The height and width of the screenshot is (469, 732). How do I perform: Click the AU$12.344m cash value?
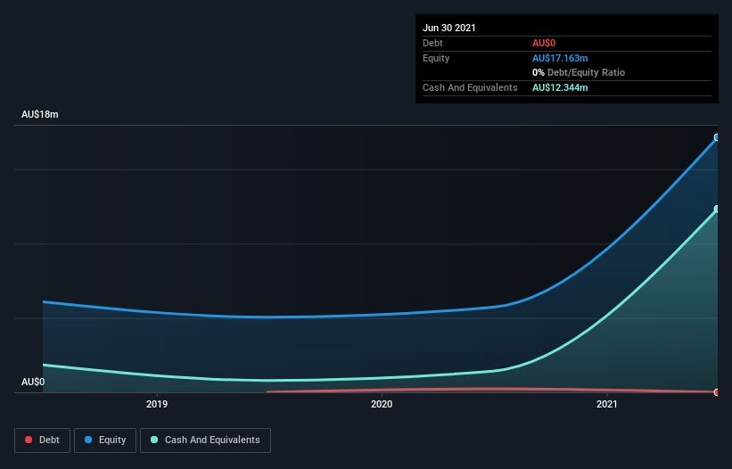pyautogui.click(x=560, y=87)
